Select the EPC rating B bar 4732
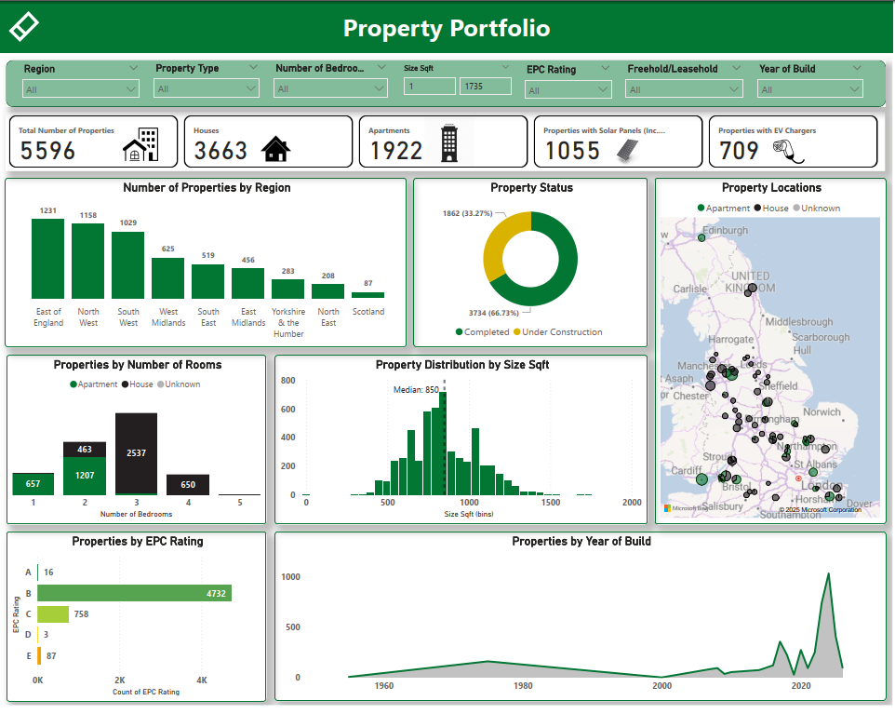This screenshot has height=714, width=895. pos(134,593)
